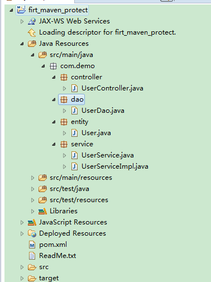Select the src/test/java source folder
The height and width of the screenshot is (282, 211).
[69, 189]
